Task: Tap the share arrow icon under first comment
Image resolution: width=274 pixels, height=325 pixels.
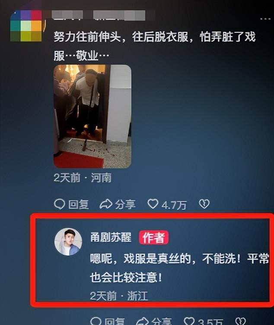Action: [106, 205]
